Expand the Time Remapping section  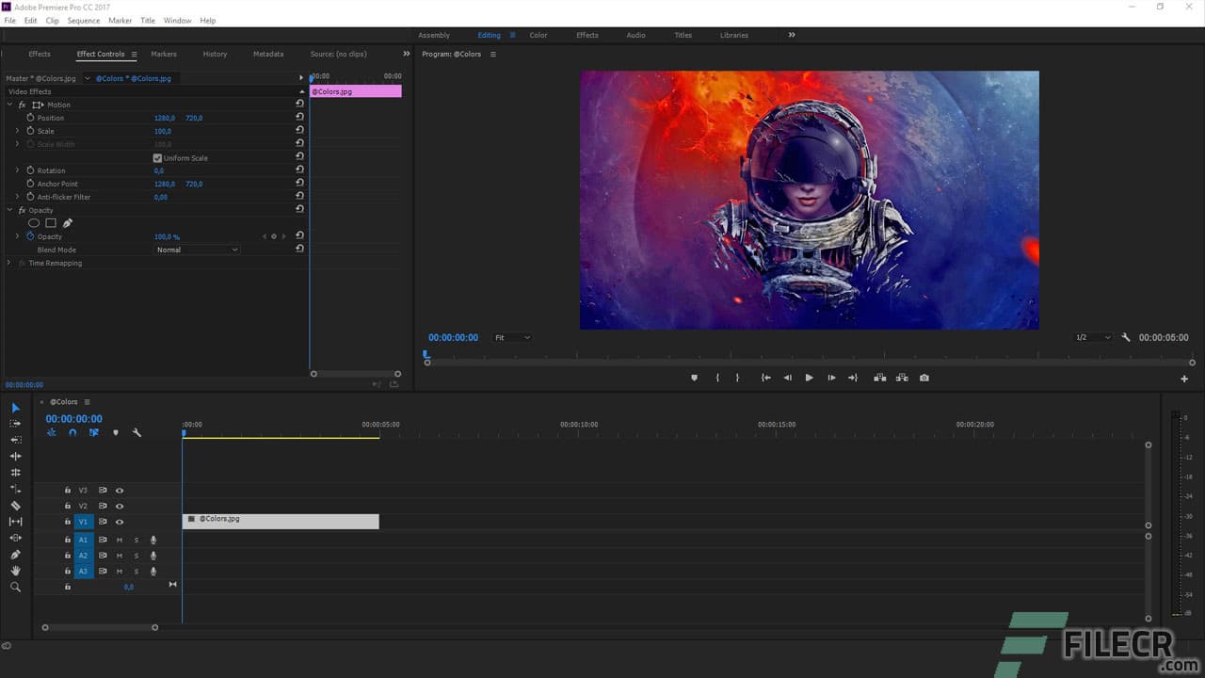[x=9, y=263]
